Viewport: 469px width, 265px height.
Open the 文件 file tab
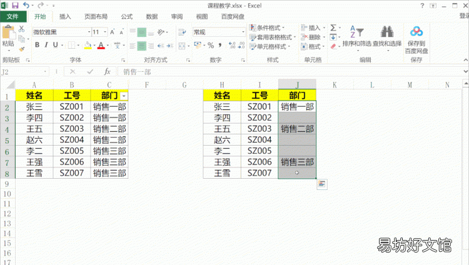pos(13,16)
